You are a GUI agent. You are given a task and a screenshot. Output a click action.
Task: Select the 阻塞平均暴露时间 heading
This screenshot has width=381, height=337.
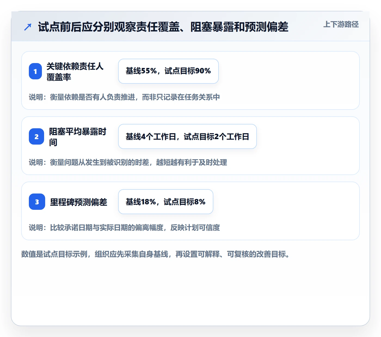coord(77,137)
